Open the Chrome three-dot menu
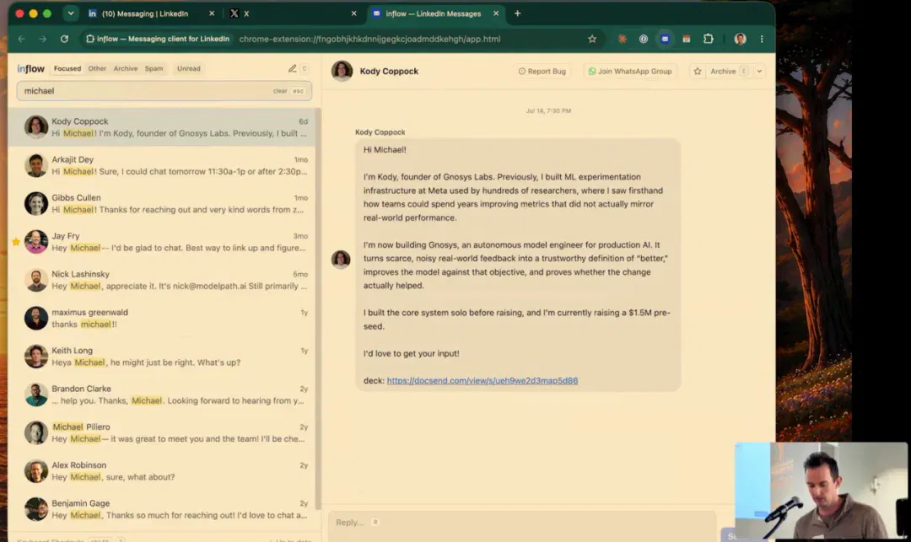Image resolution: width=911 pixels, height=542 pixels. tap(762, 39)
